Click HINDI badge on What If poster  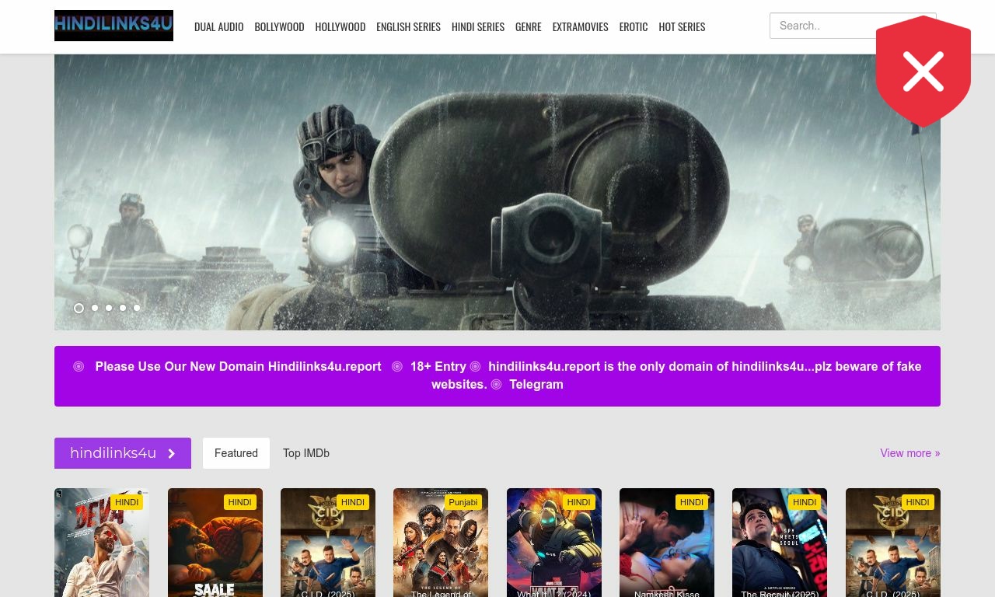click(x=579, y=502)
